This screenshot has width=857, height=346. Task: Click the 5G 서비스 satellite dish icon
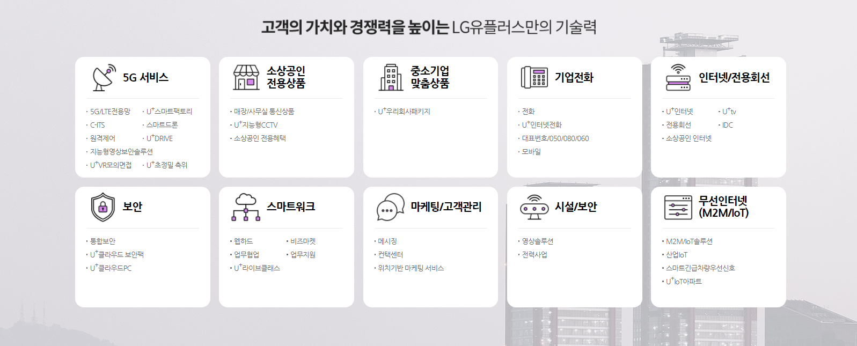(x=104, y=78)
